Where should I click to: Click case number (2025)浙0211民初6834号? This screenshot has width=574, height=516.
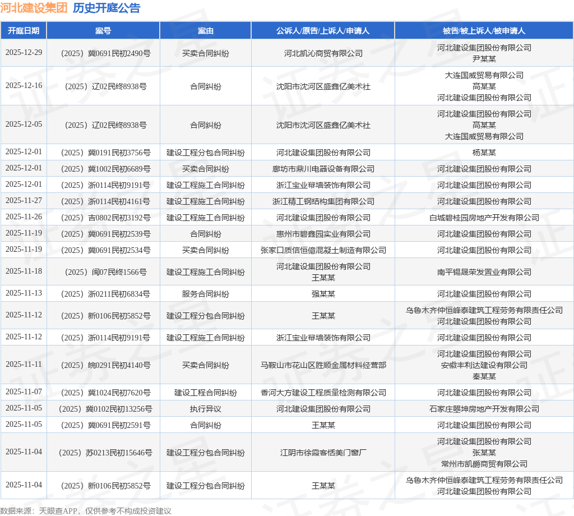(x=105, y=294)
